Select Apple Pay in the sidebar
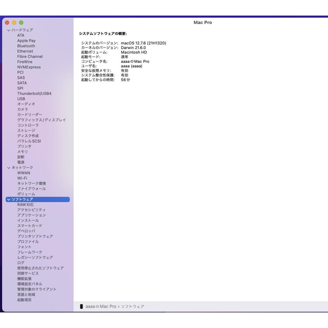The image size is (328, 328). tap(26, 41)
